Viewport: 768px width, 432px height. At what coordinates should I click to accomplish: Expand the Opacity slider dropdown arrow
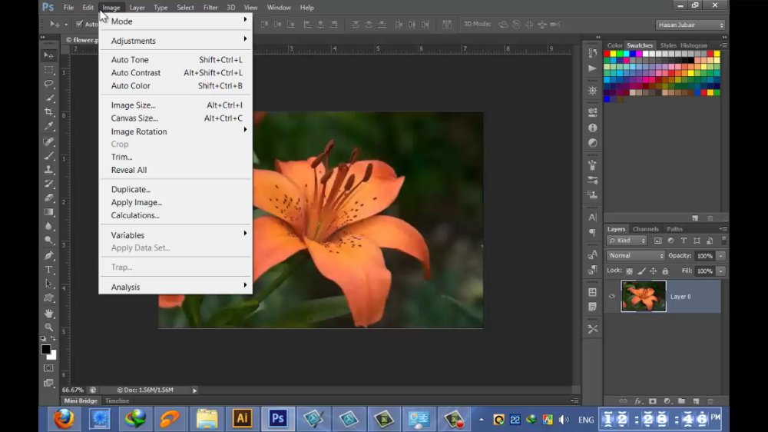(721, 255)
